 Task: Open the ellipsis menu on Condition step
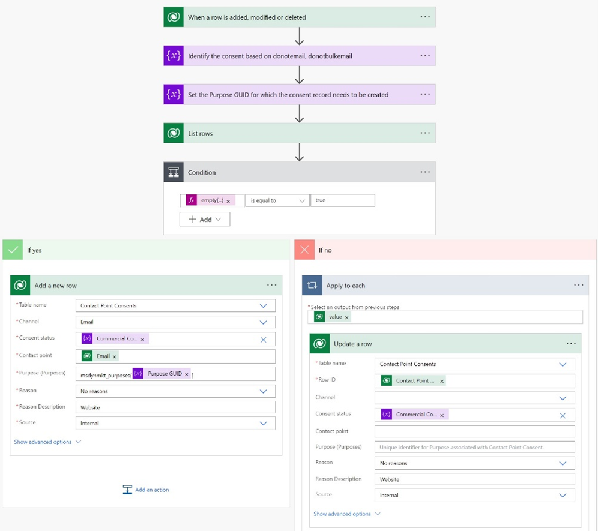tap(425, 172)
